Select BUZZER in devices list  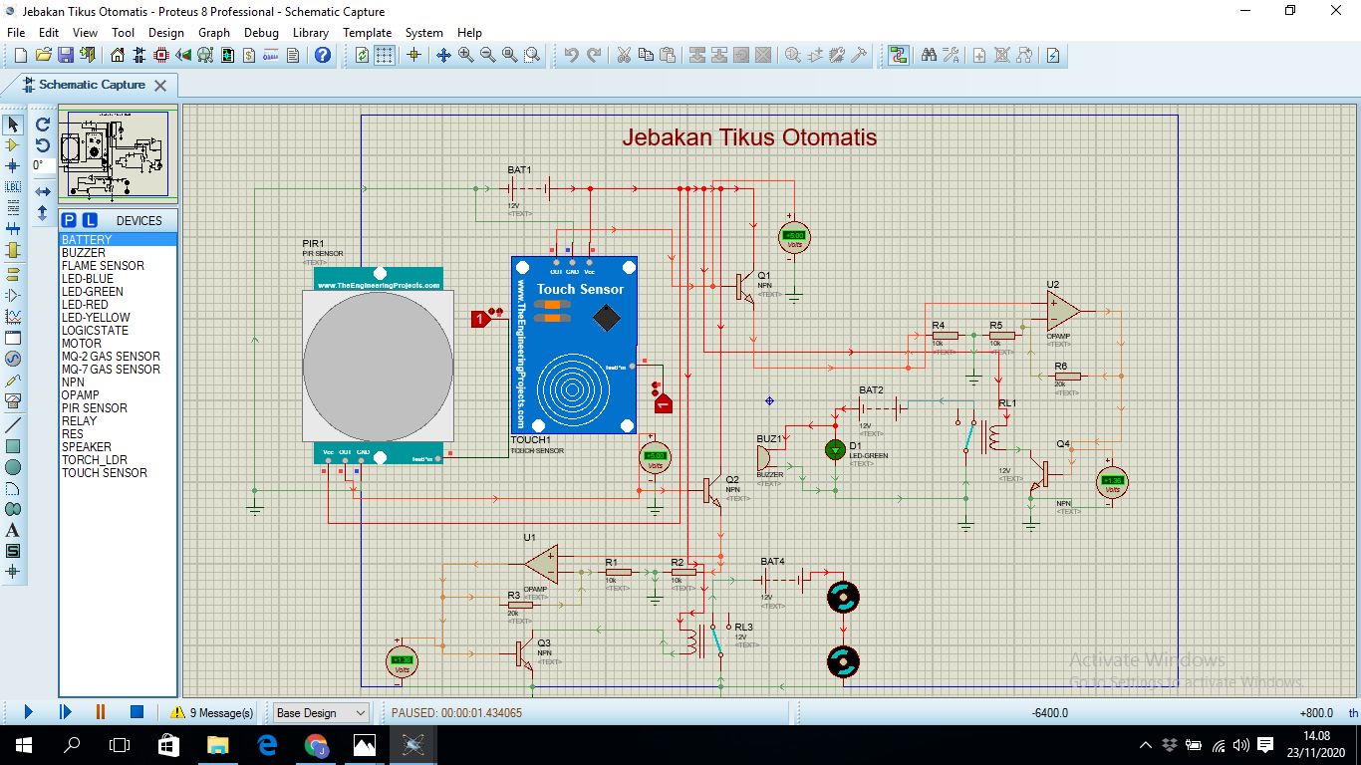[84, 253]
